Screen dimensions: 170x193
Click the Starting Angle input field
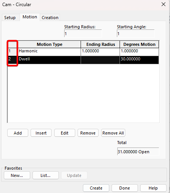click(136, 34)
